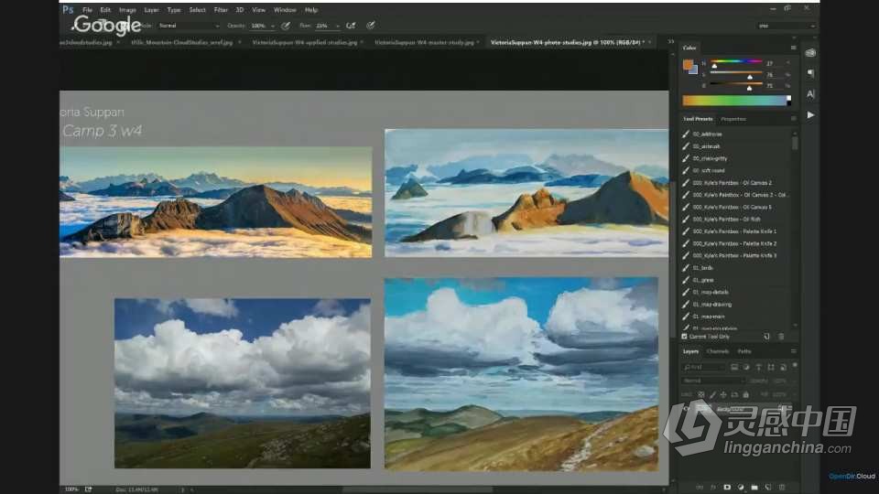Viewport: 879px width, 494px height.
Task: Open the layer blend mode dropdown
Action: point(713,381)
